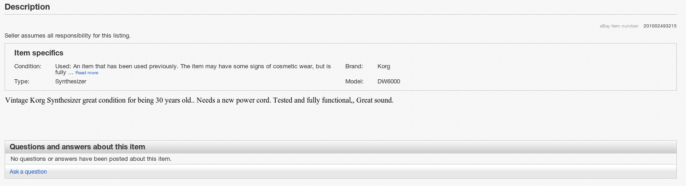
Task: Click the seller responsibility notice text
Action: click(x=67, y=35)
